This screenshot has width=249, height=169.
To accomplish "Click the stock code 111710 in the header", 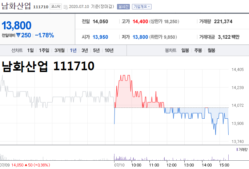I will tap(41, 7).
